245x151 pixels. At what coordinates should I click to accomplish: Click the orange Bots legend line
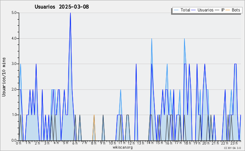(228, 10)
